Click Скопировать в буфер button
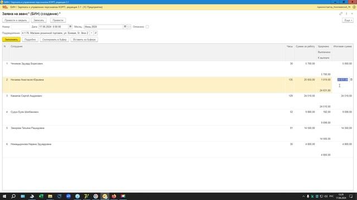The height and width of the screenshot is (200, 357). [x=55, y=39]
